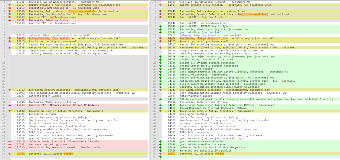Select line 'Generated a new session ID' in left pane
Image resolution: width=340 pixels, height=160 pixels.
tap(79, 8)
